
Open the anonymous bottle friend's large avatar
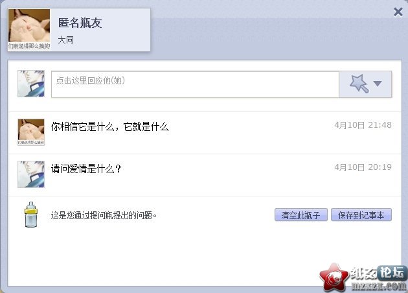click(x=29, y=29)
